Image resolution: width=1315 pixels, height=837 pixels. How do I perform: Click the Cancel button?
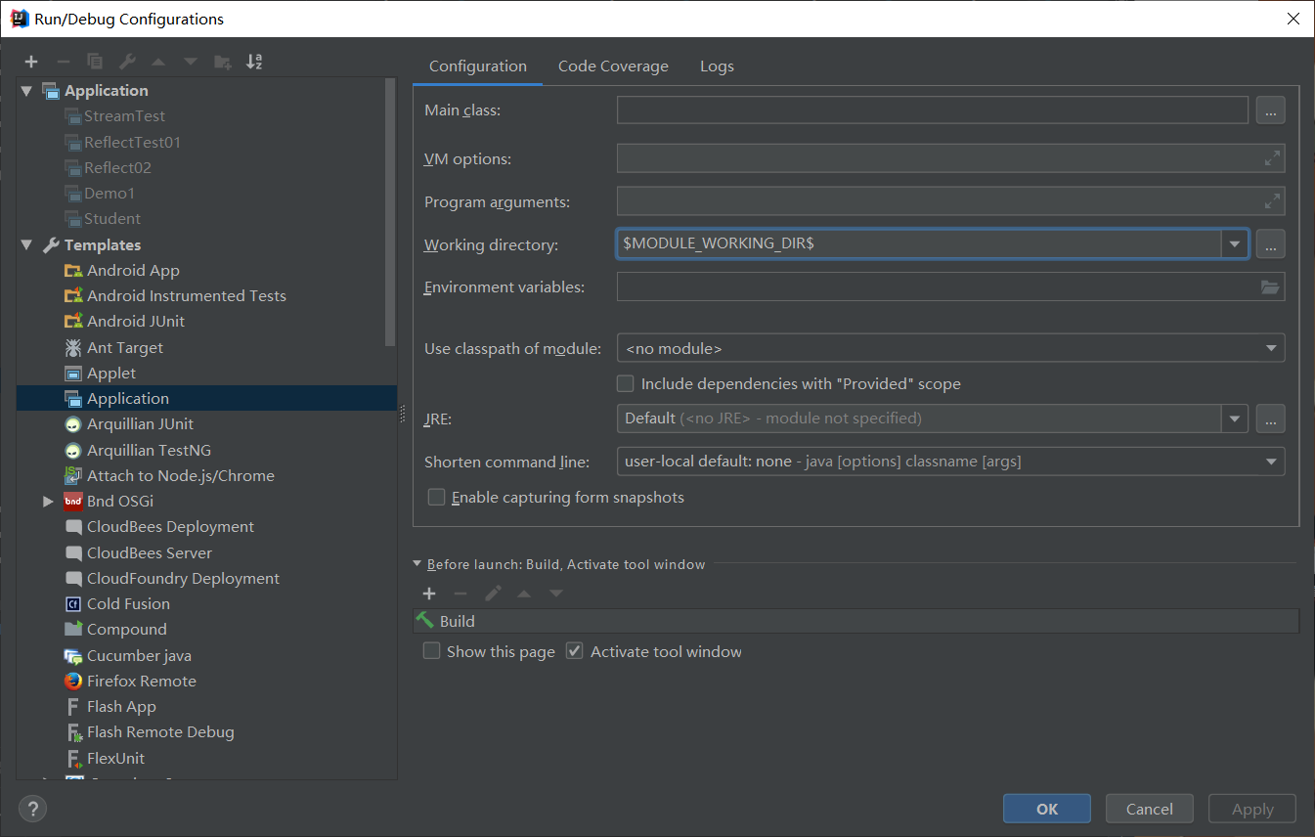(x=1149, y=809)
